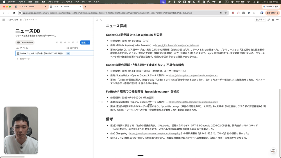Open macOS Wi-Fi status icon
The image size is (281, 158).
pyautogui.click(x=249, y=2)
